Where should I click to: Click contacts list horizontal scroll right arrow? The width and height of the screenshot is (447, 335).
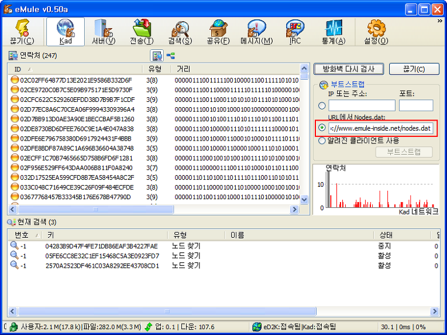click(x=294, y=210)
